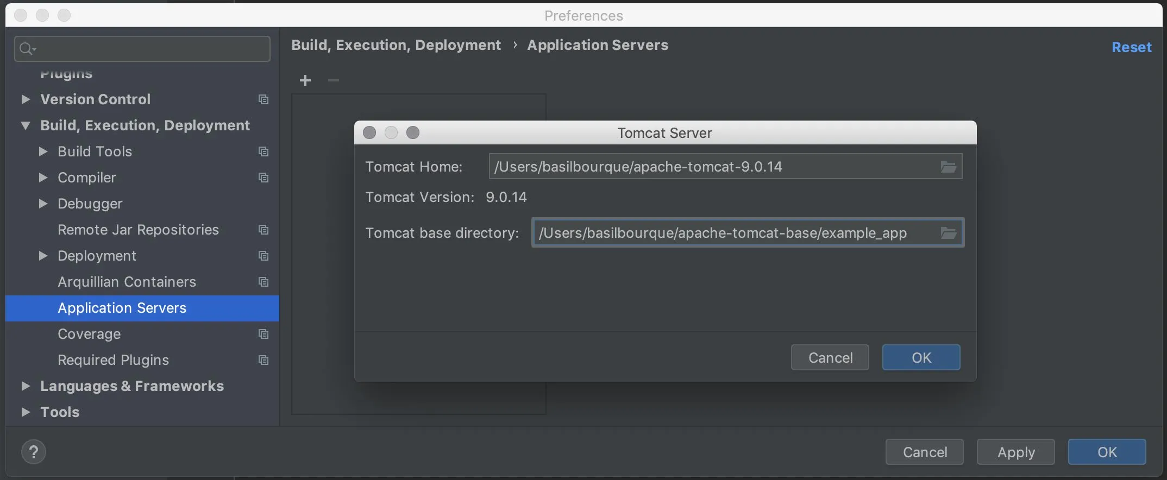Click project-level icon next to Required Plugins
The image size is (1167, 480).
[263, 360]
